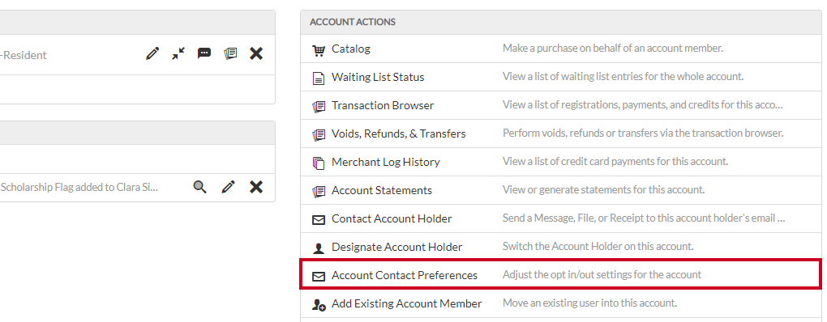This screenshot has height=322, width=827.
Task: Click the -Resident label text
Action: (24, 55)
